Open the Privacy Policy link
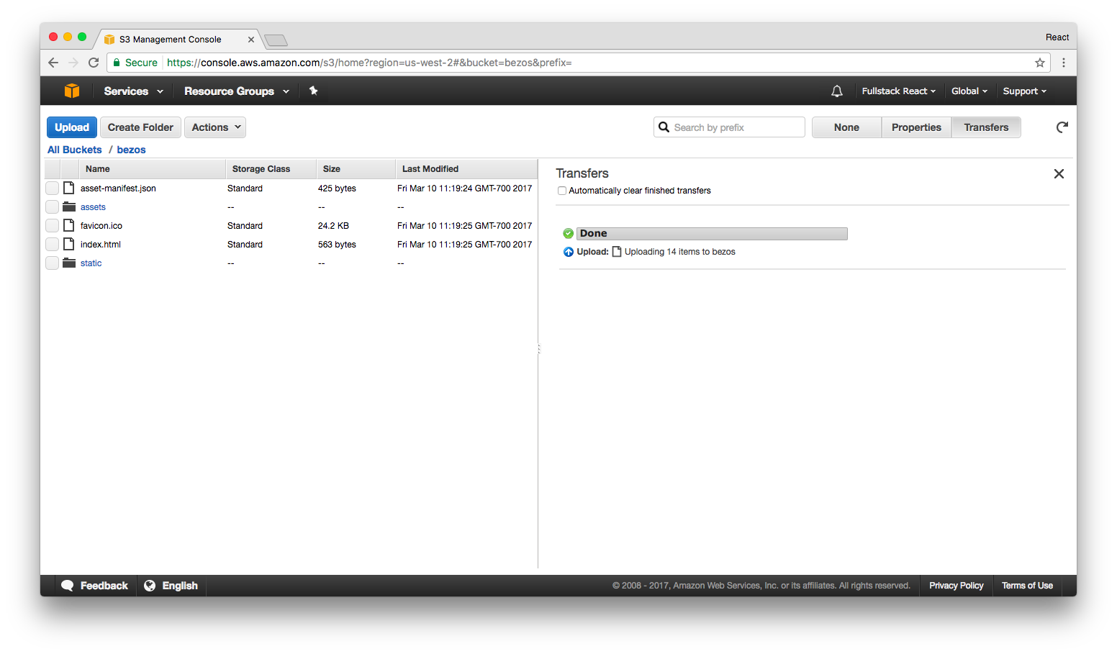 (956, 586)
